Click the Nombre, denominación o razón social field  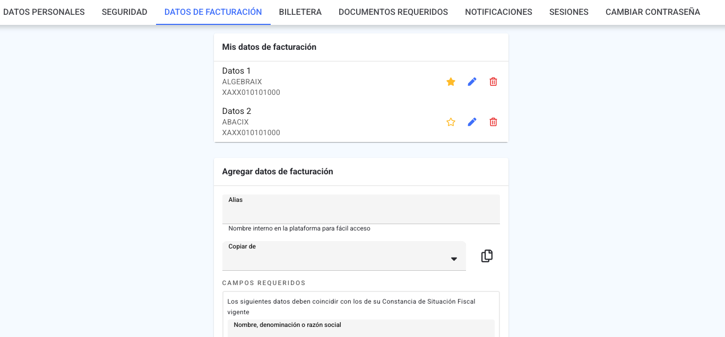[x=361, y=328]
